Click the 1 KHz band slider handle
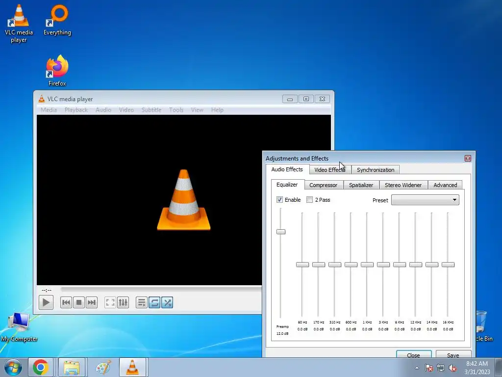Viewport: 502px width, 377px height. 367,265
